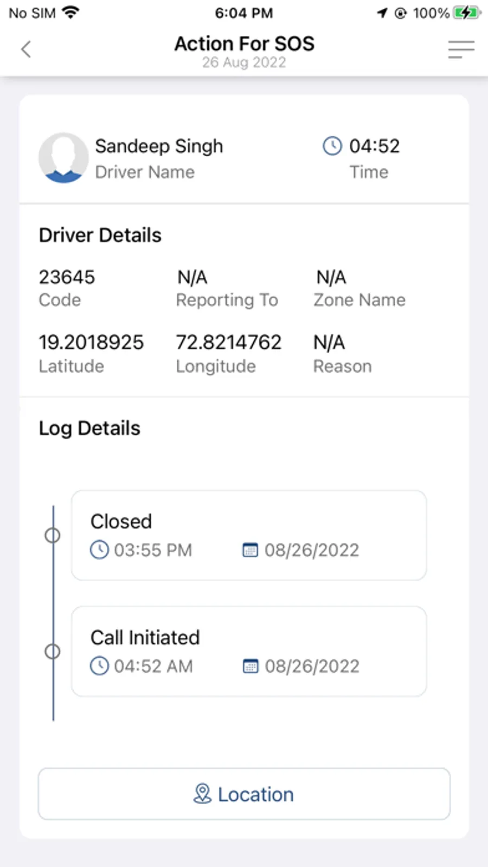The width and height of the screenshot is (488, 867).
Task: Open the Call Initiated log entry card
Action: (249, 652)
